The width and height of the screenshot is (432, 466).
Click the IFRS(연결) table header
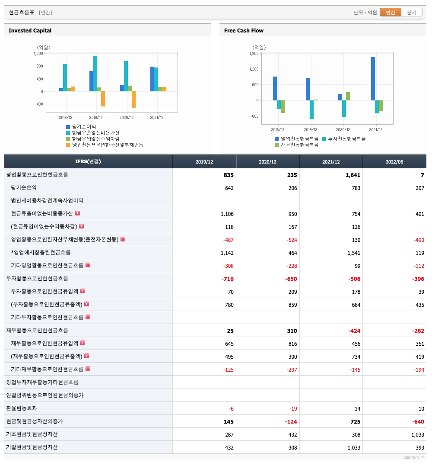tap(88, 161)
